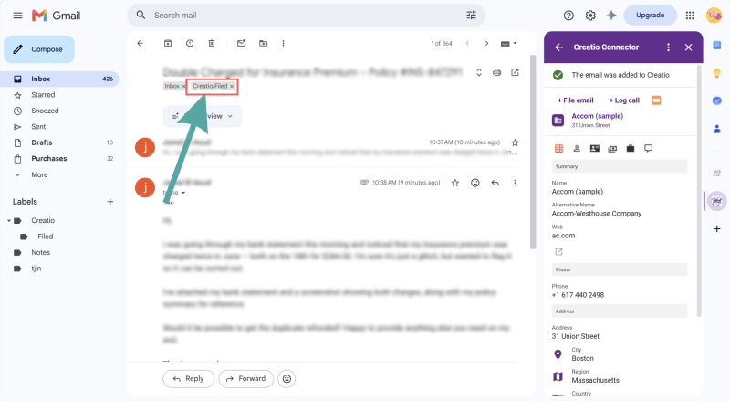Star the 10:37 AM message
Viewport: 730px width, 401px height.
coord(515,142)
